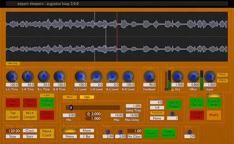The height and width of the screenshot is (144, 234).
Task: Click the Hold Length button
Action: pos(30,115)
